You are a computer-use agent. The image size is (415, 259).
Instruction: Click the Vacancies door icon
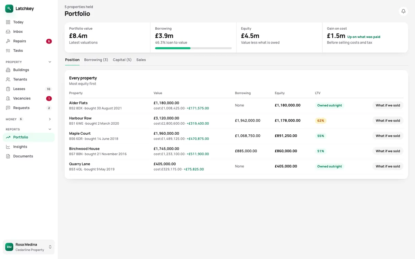tap(8, 98)
